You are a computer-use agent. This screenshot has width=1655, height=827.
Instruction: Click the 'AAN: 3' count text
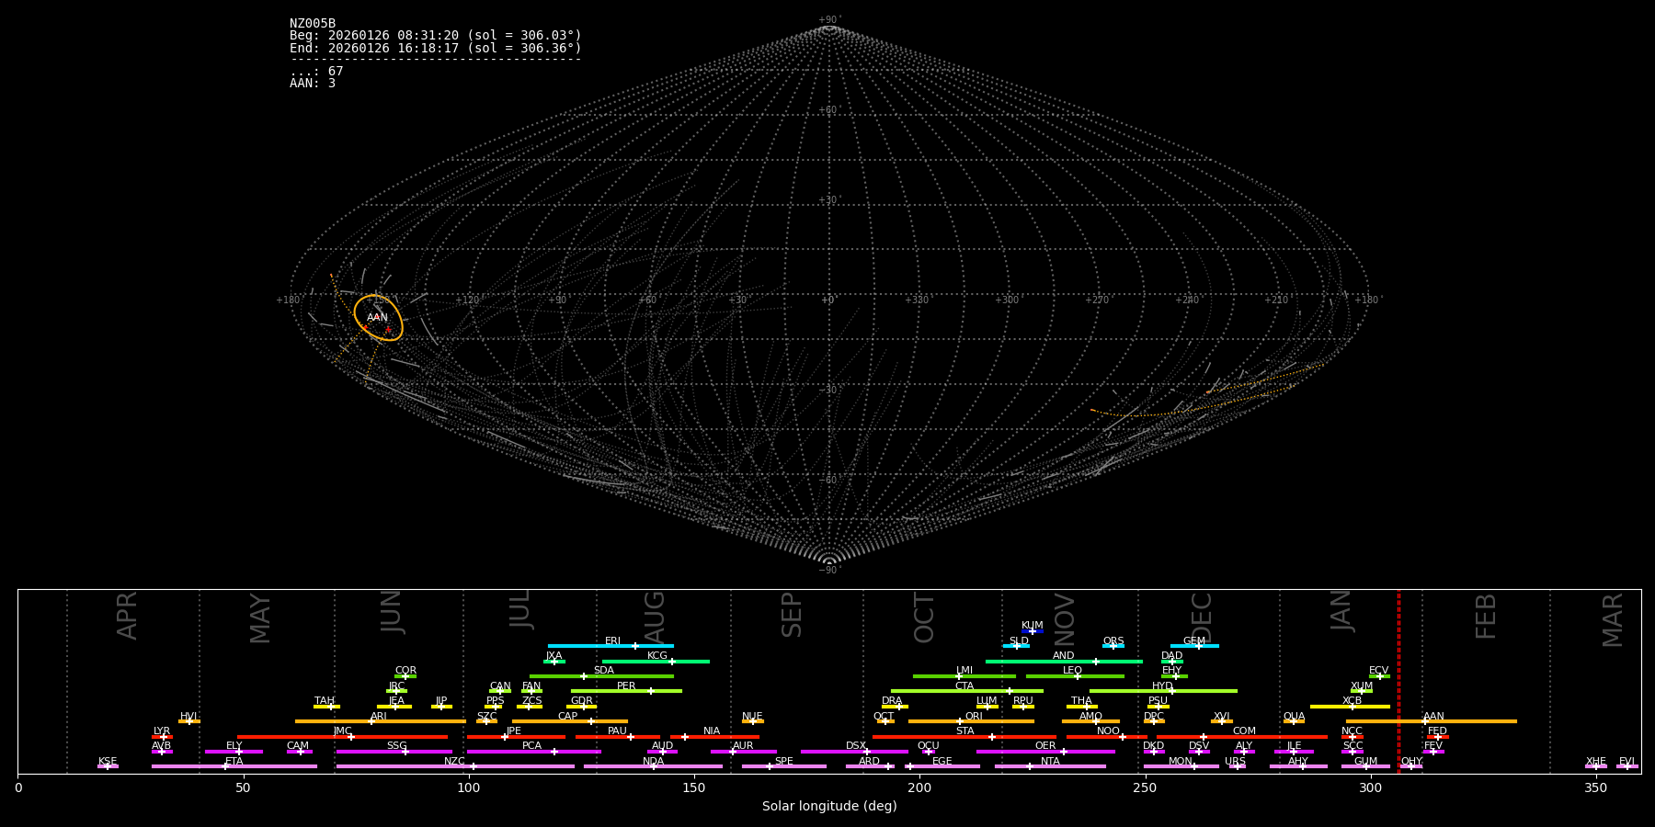click(x=313, y=84)
